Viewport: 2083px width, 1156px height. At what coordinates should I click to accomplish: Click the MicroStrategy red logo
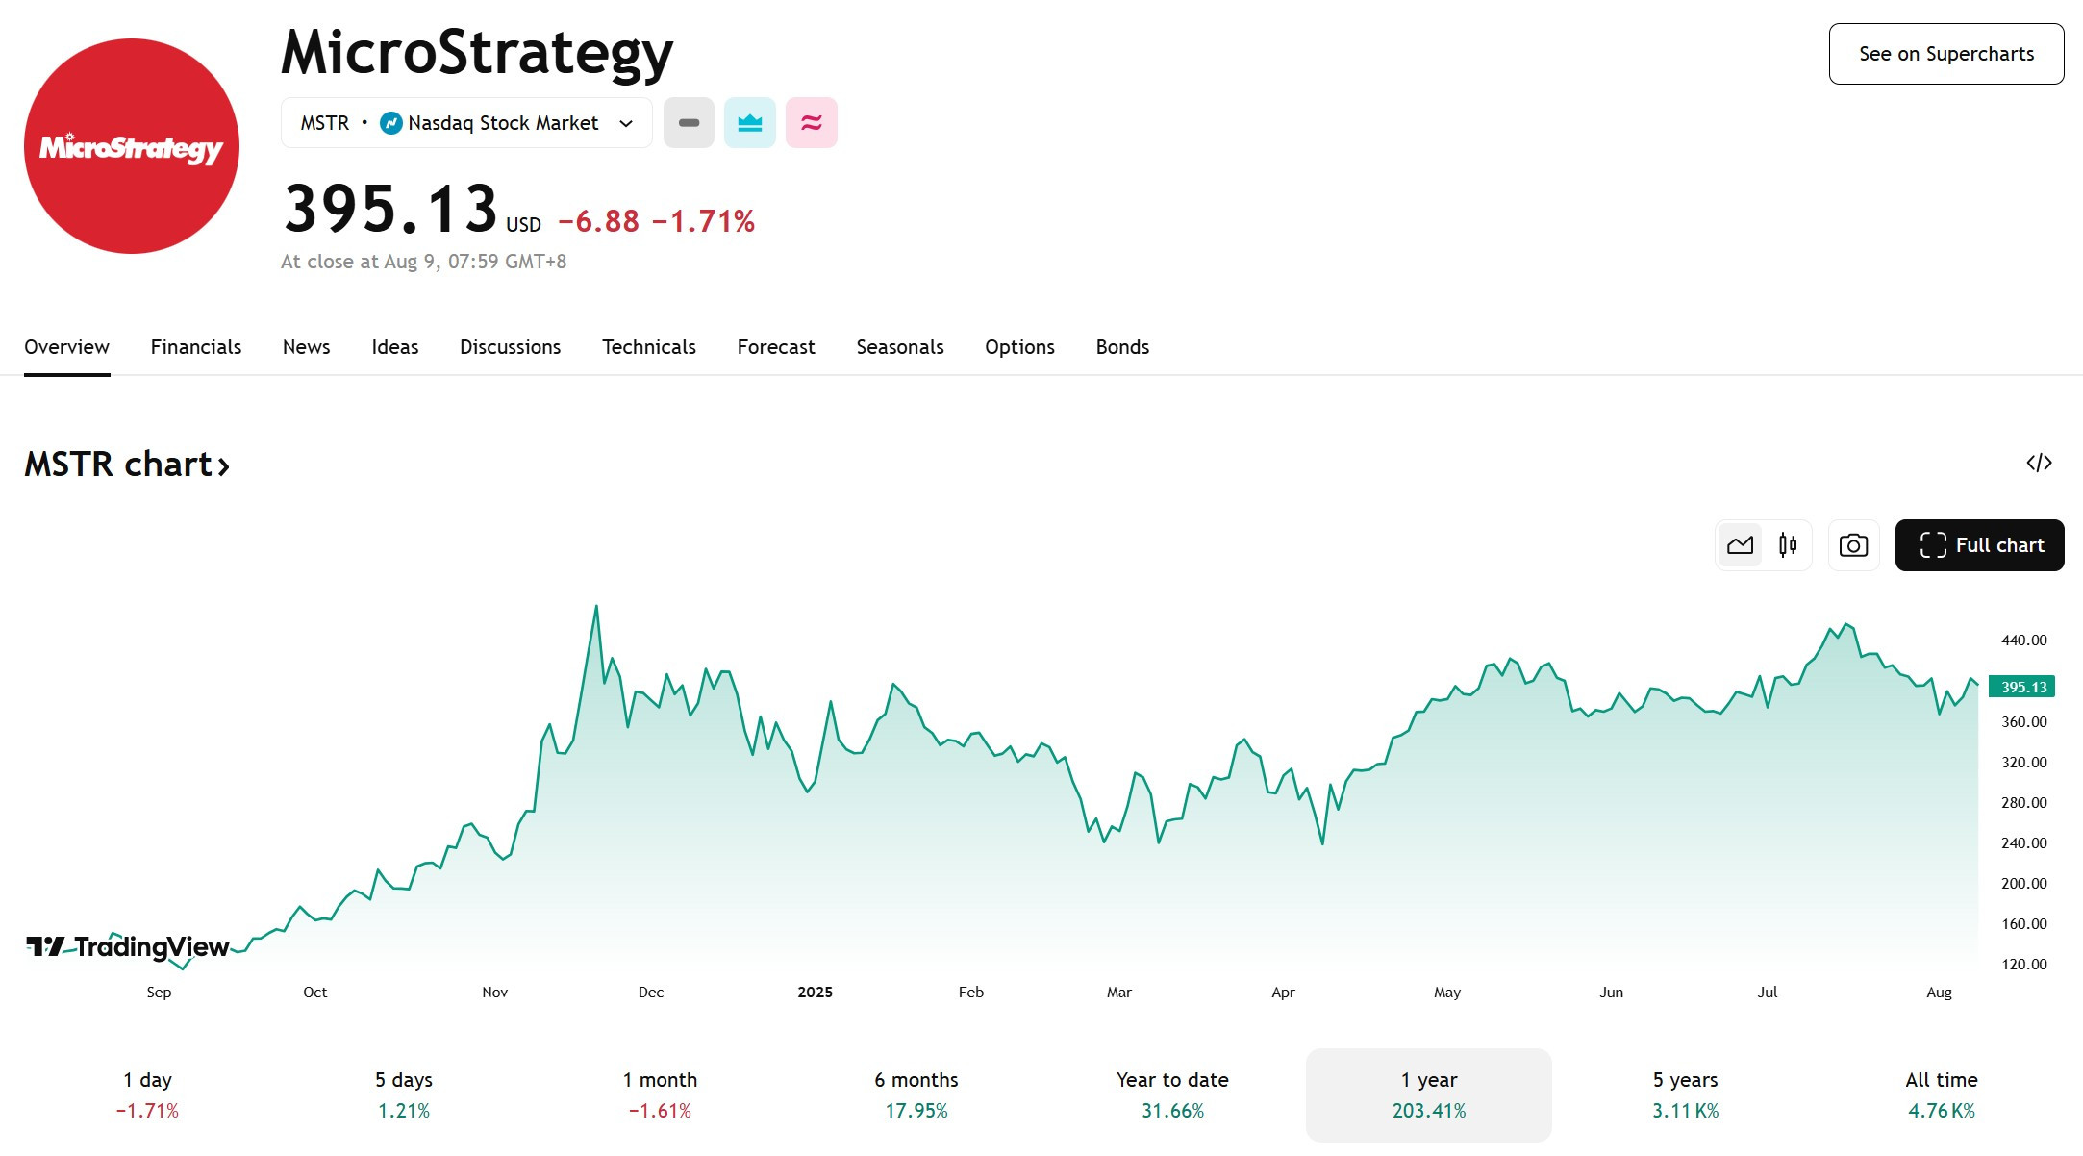click(x=132, y=146)
